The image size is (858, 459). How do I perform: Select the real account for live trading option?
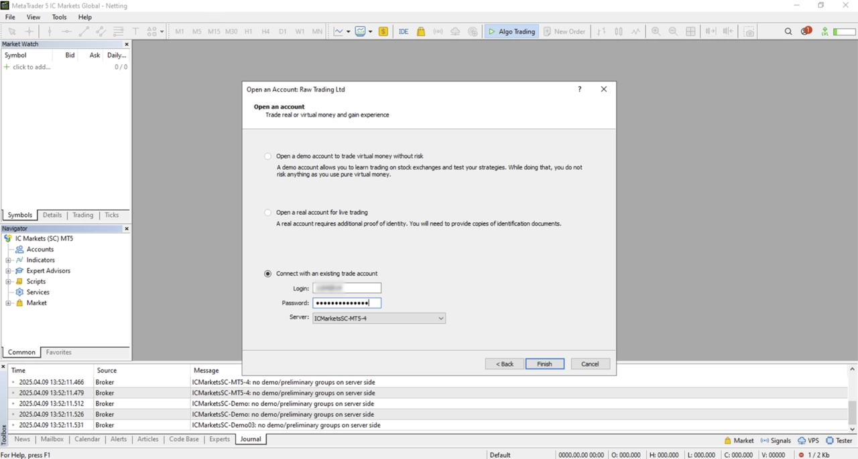tap(268, 212)
